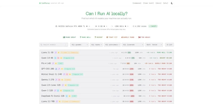Click the blue lightbulb icon on Qwen 3.5 9B

click(55, 58)
